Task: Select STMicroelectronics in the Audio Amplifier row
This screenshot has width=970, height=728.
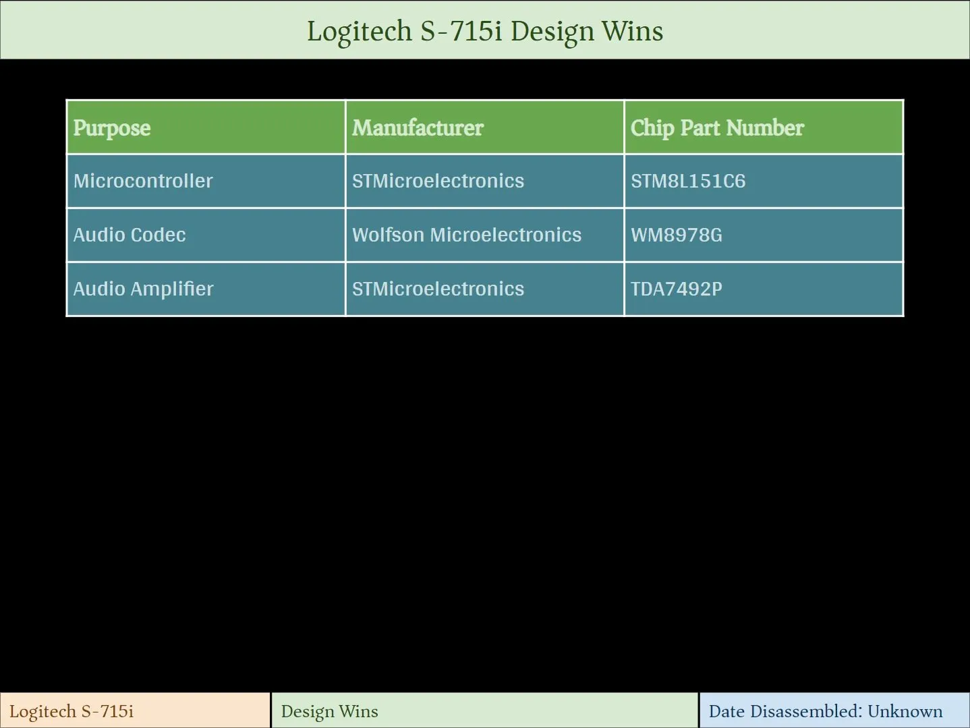Action: click(438, 289)
